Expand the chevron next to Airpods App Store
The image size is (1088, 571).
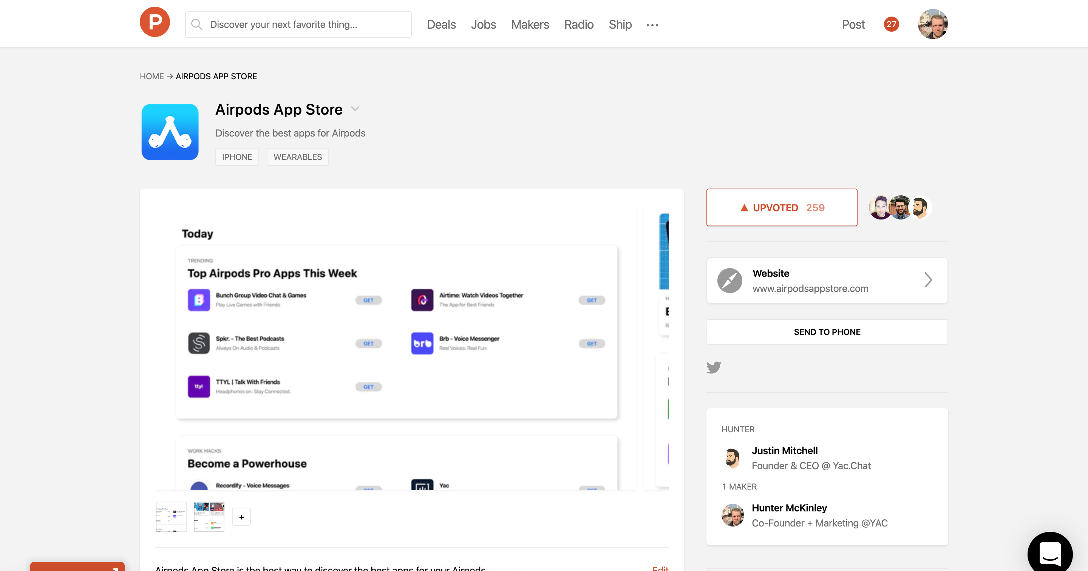tap(355, 109)
